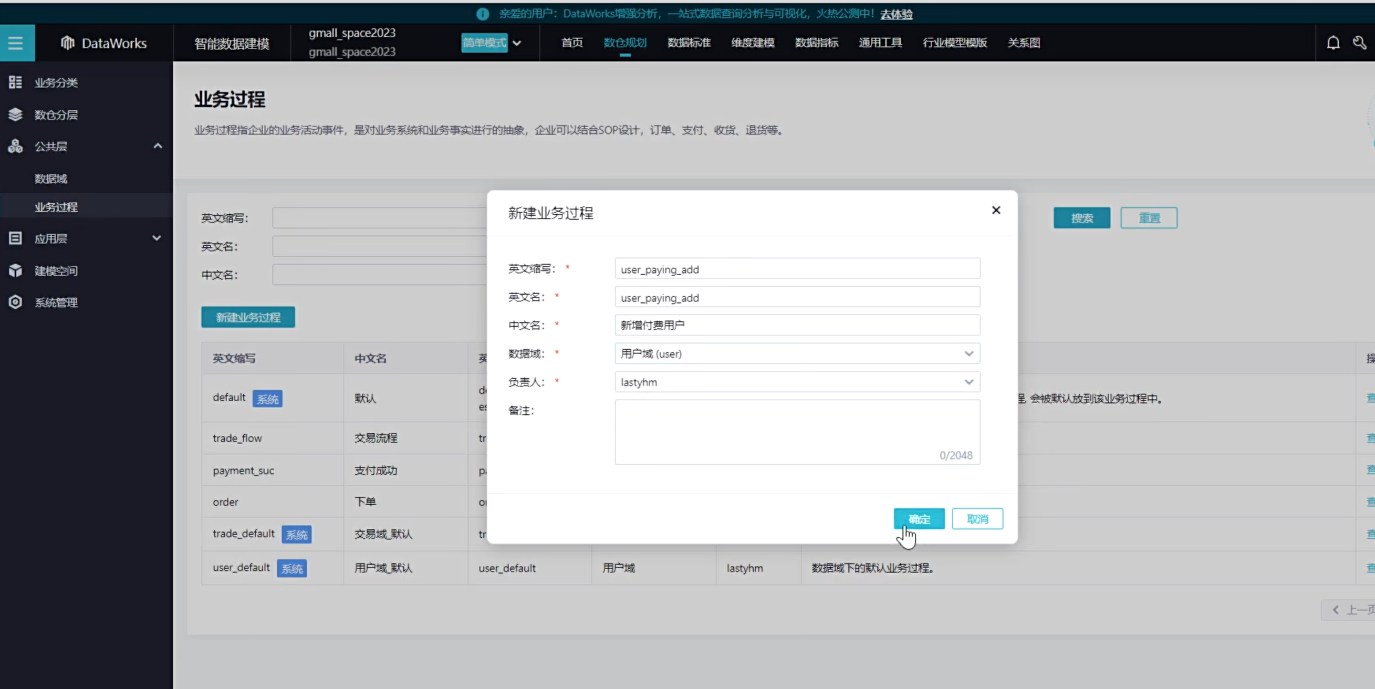The height and width of the screenshot is (689, 1375).
Task: Click the DataWorks logo icon
Action: (67, 43)
